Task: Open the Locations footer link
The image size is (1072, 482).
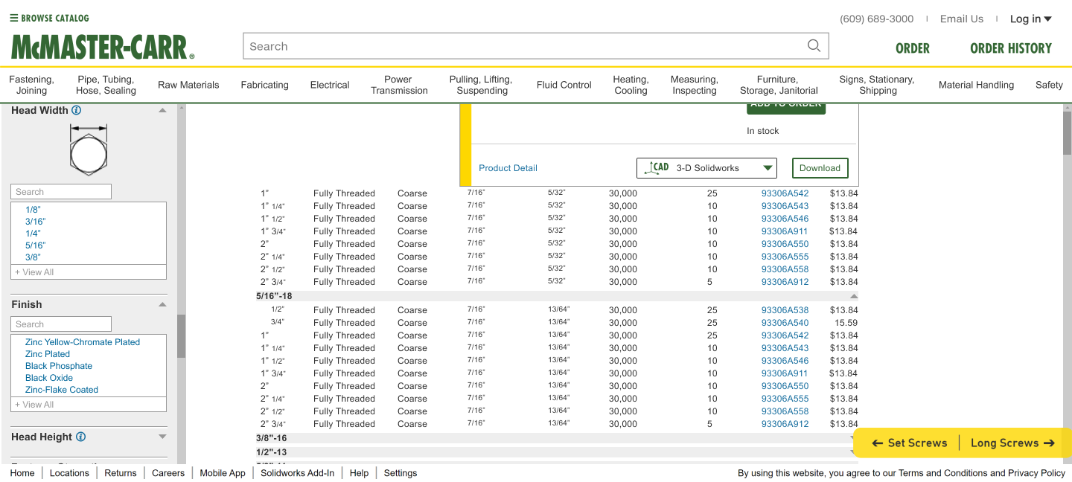Action: tap(69, 473)
